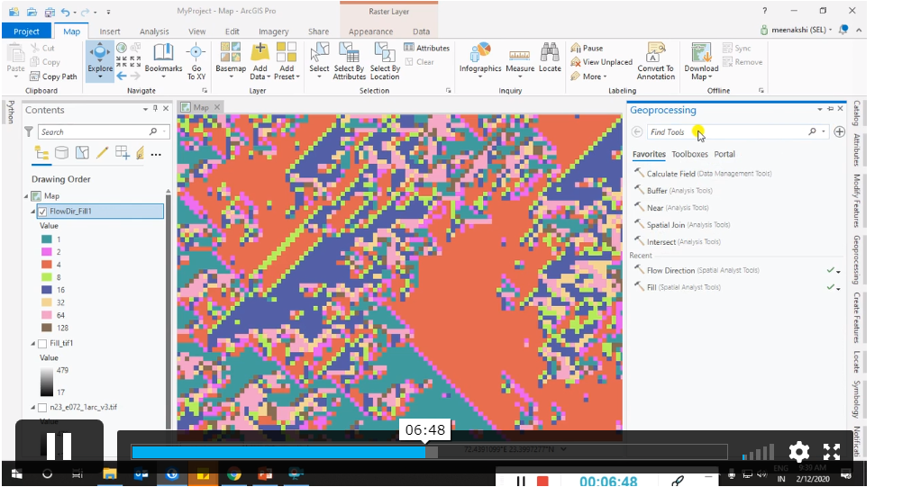Screen dimensions: 902x487
Task: Collapse the Fill_tif1 layer legend
Action: (32, 344)
